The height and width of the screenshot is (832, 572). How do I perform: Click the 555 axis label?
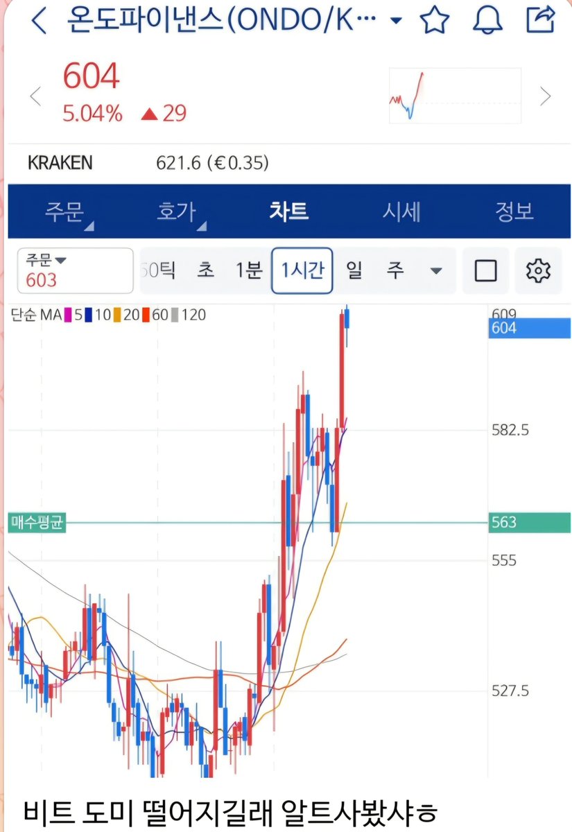click(x=504, y=560)
